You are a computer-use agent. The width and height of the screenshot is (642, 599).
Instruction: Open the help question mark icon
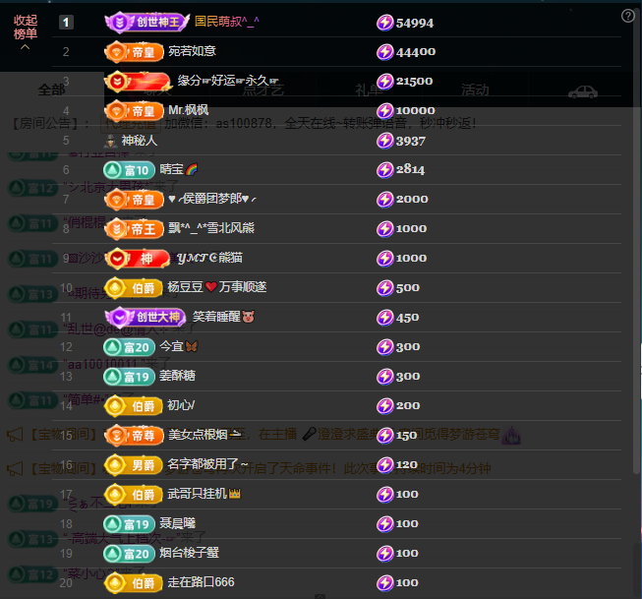pyautogui.click(x=627, y=16)
